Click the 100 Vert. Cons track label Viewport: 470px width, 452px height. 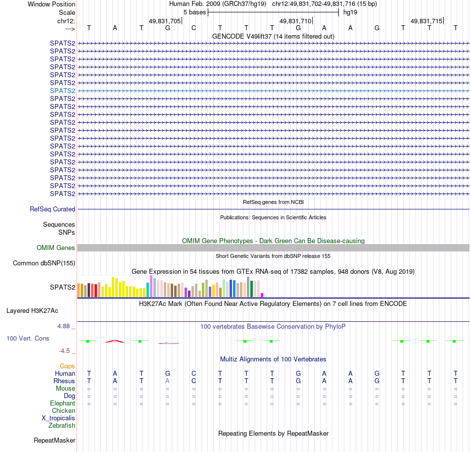click(28, 338)
